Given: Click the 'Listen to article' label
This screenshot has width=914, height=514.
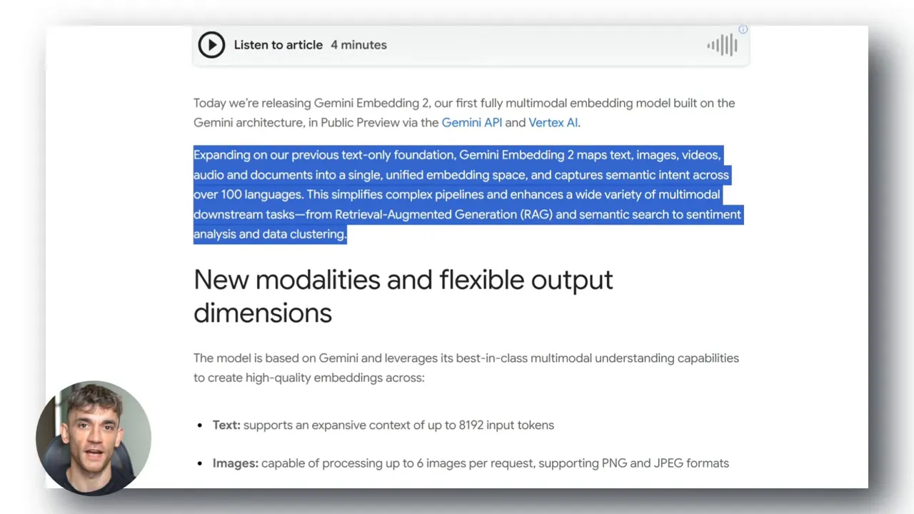Looking at the screenshot, I should 278,45.
